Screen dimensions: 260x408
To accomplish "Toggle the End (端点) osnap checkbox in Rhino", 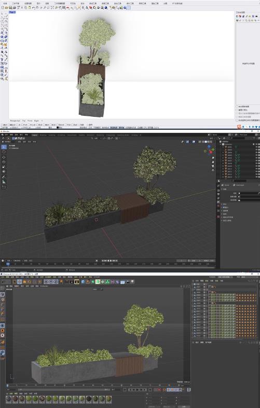I will coord(3,125).
